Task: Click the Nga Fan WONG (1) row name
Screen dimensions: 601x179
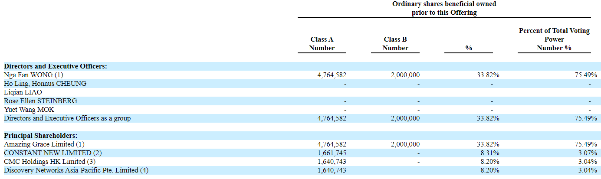Action: coord(33,75)
